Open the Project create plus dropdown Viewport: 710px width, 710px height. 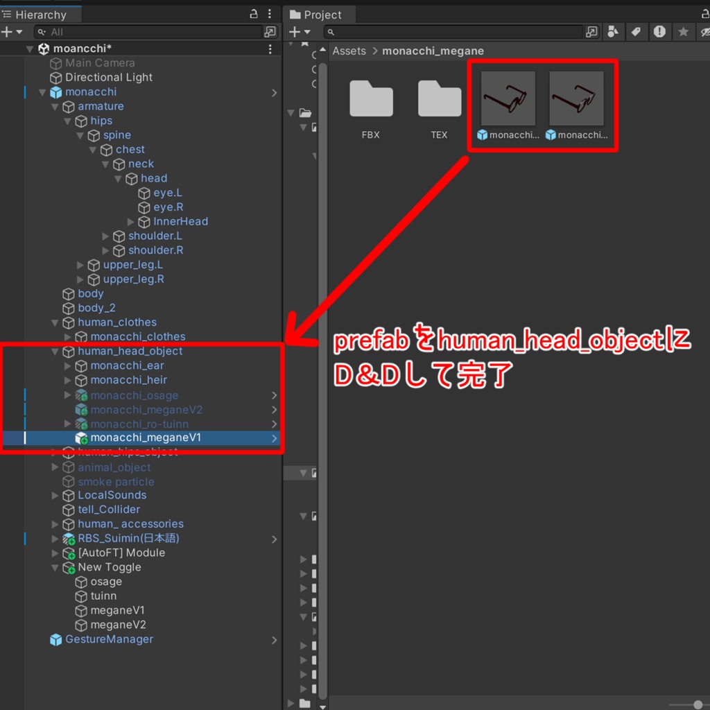(300, 32)
